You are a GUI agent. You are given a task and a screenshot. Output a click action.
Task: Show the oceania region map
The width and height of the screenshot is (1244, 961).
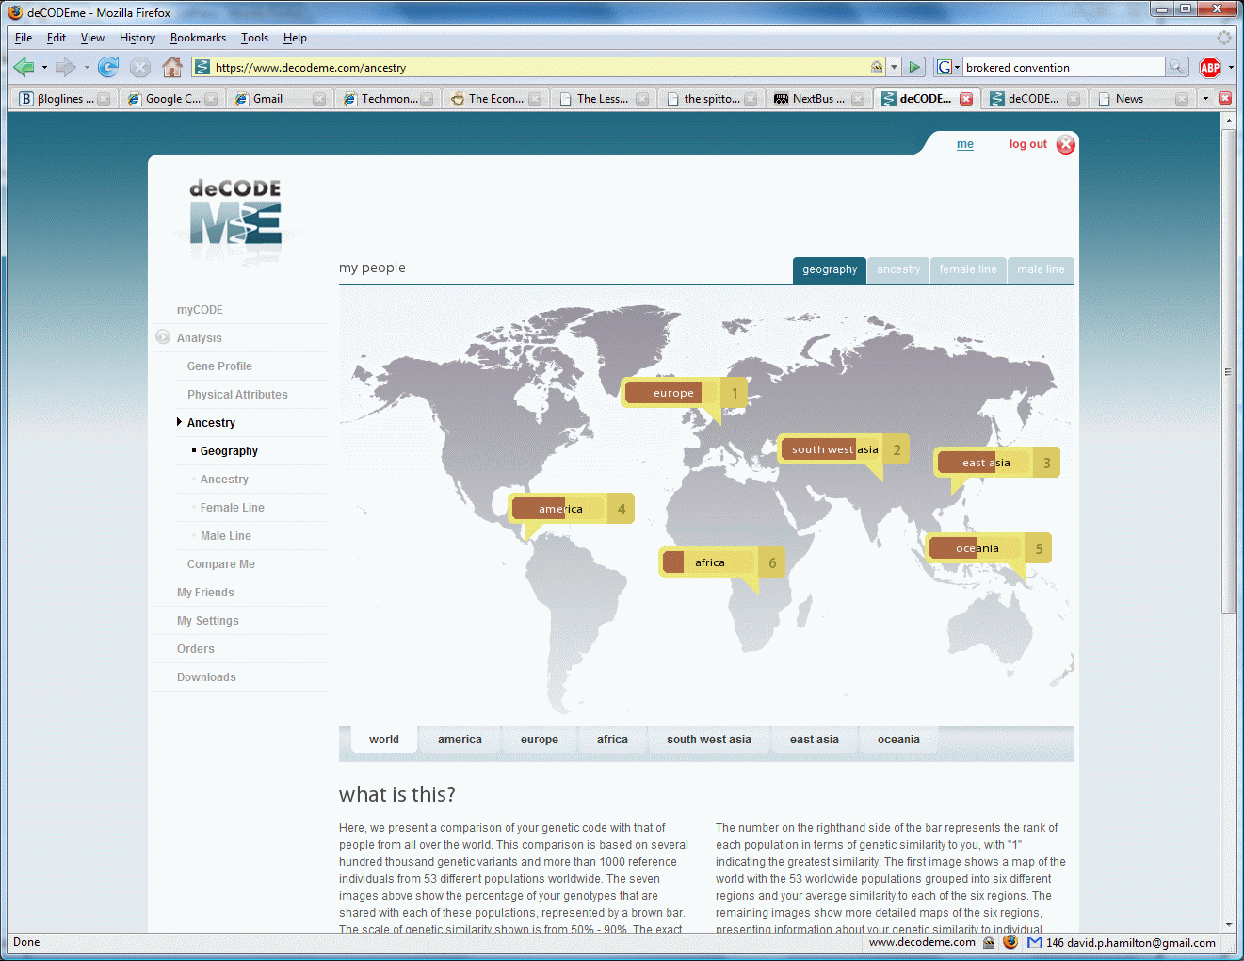pyautogui.click(x=898, y=740)
